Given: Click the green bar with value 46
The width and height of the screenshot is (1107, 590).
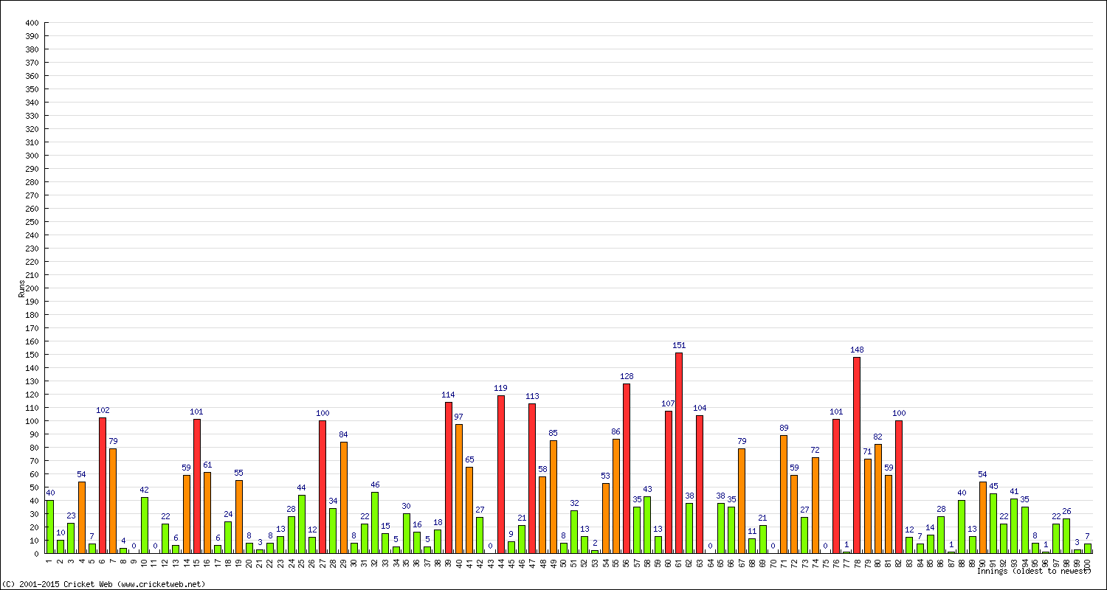Looking at the screenshot, I should [x=375, y=523].
